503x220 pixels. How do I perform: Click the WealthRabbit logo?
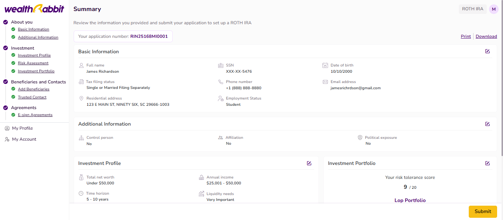pos(34,9)
